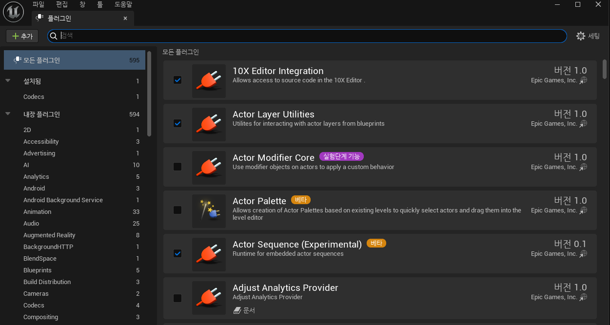The image size is (610, 325).
Task: Select Android Background Service category
Action: (x=75, y=200)
